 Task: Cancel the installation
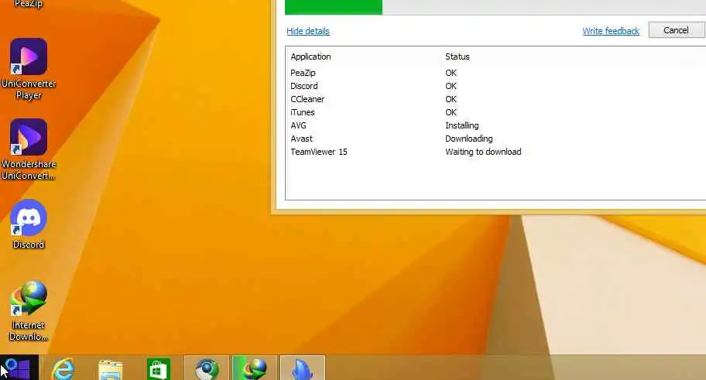(x=676, y=30)
